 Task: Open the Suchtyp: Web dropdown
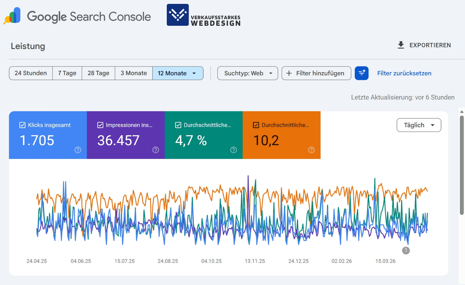(247, 73)
